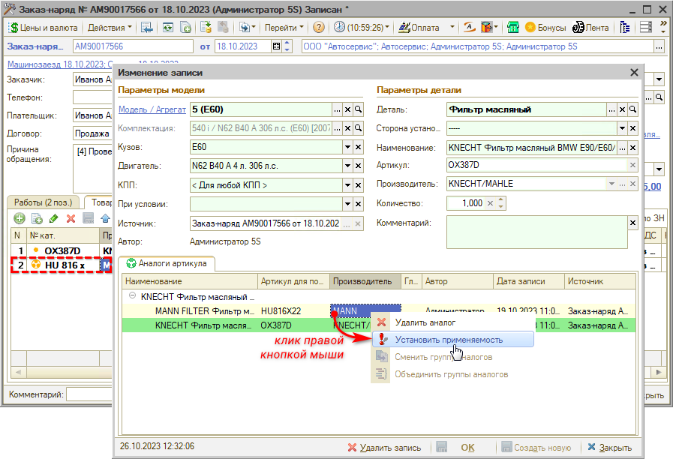This screenshot has height=459, width=673.
Task: Sort by Дата записи column header
Action: (529, 281)
